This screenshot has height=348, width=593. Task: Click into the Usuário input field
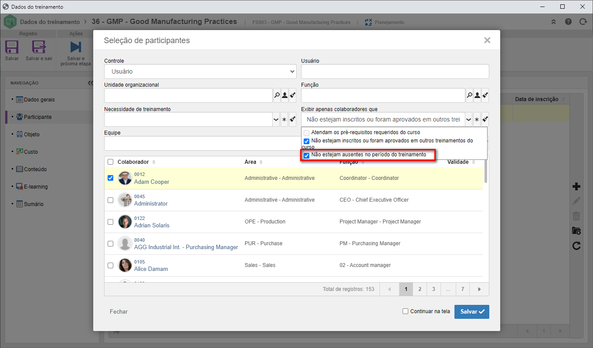click(395, 71)
